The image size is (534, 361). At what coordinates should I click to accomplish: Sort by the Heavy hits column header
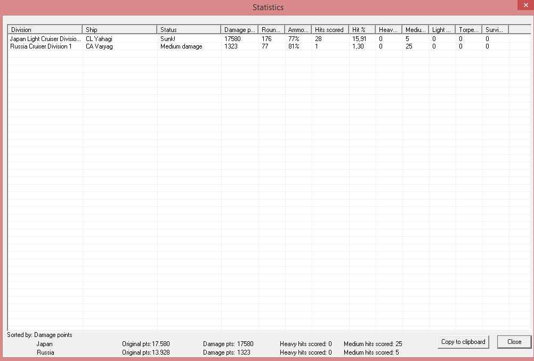tap(389, 30)
